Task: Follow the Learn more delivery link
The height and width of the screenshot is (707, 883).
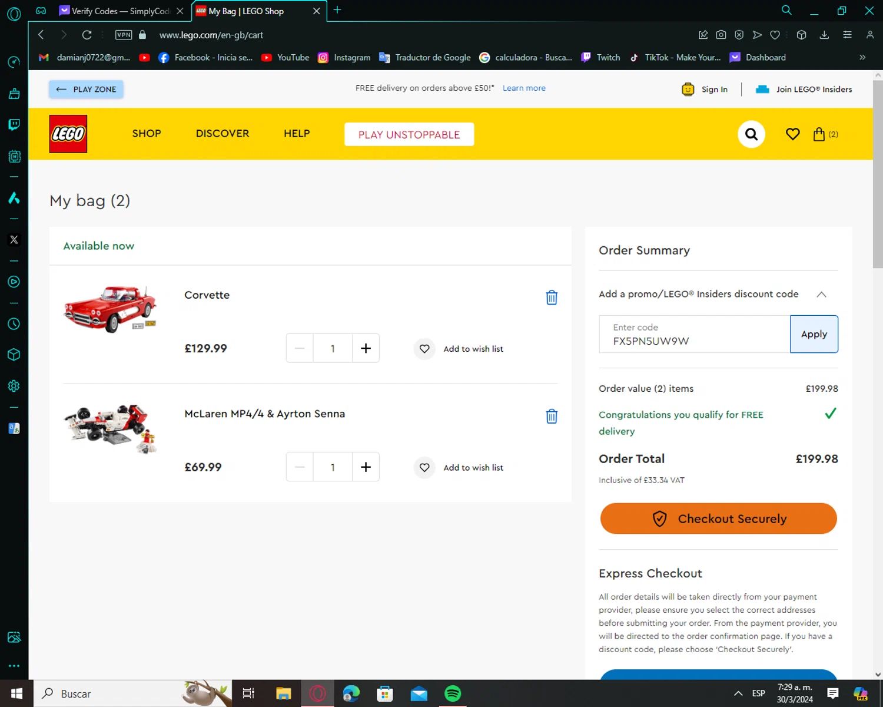Action: pos(524,88)
